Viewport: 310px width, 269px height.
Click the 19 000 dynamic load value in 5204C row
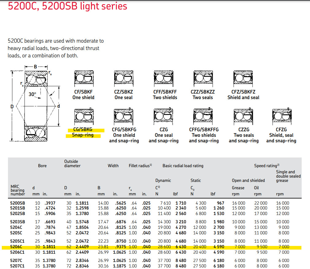pyautogui.click(x=164, y=227)
